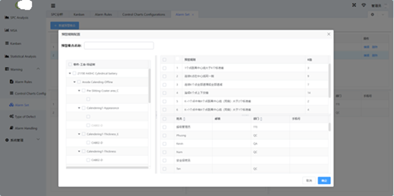Check the box for rule row 4
394x196 pixels.
tap(164, 93)
